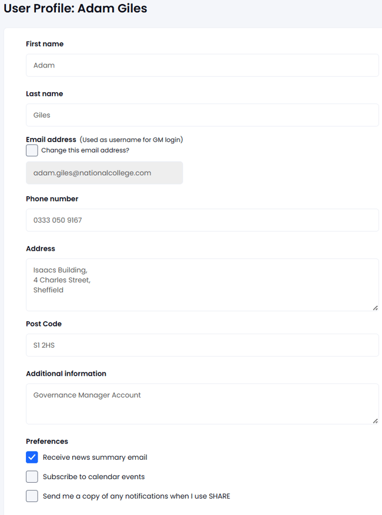Tick the Change this email address checkbox
This screenshot has width=382, height=515.
[32, 150]
